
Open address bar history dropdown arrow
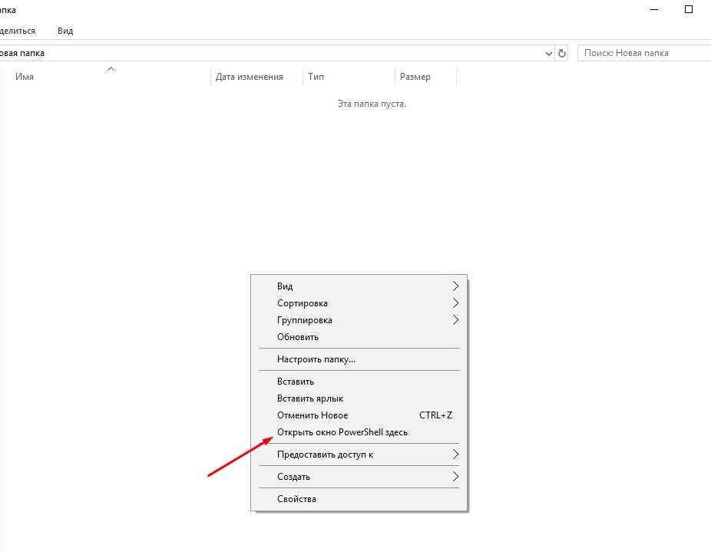click(548, 53)
